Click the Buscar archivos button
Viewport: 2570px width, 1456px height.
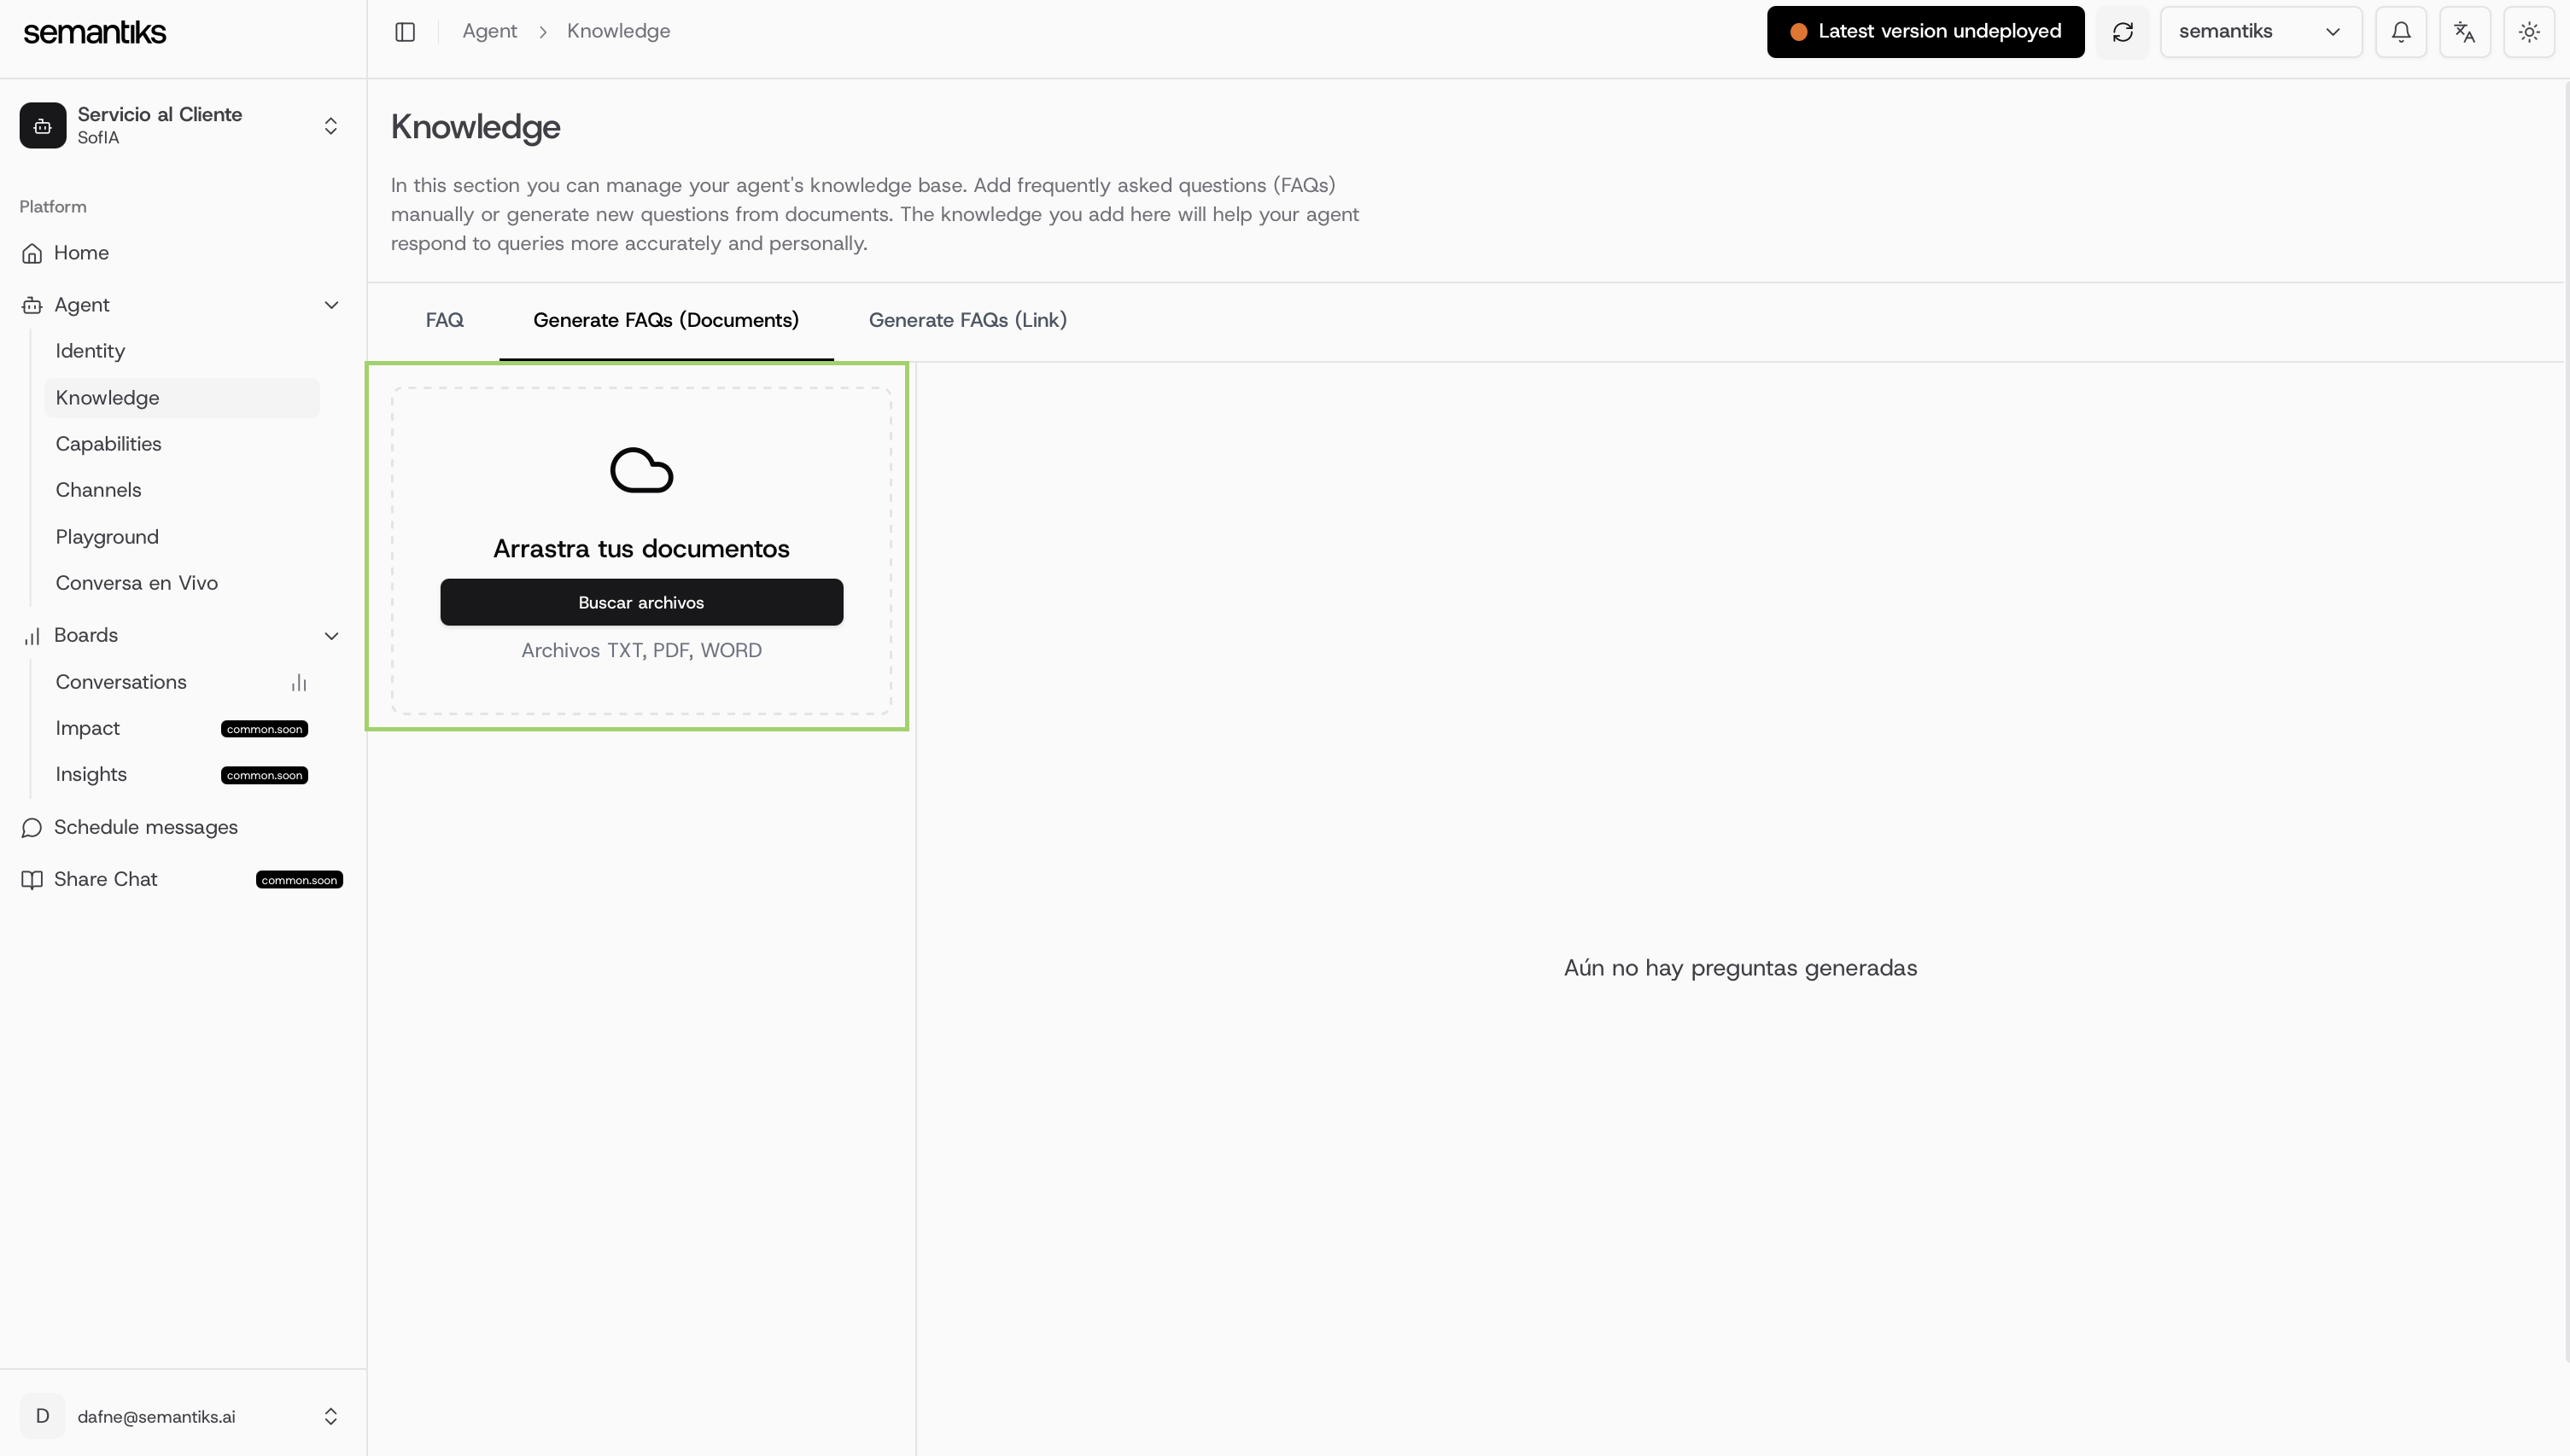[x=641, y=602]
